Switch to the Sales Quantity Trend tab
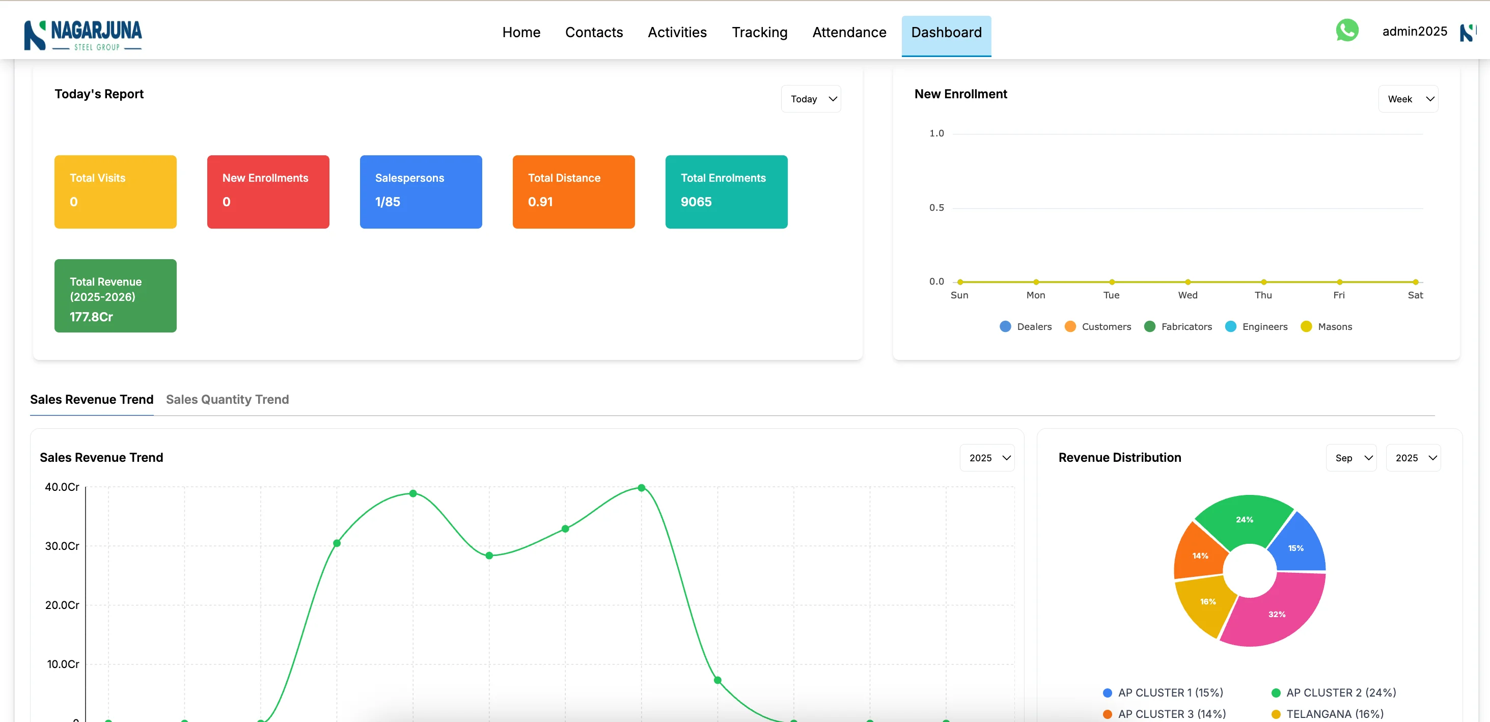The height and width of the screenshot is (722, 1490). pos(227,399)
